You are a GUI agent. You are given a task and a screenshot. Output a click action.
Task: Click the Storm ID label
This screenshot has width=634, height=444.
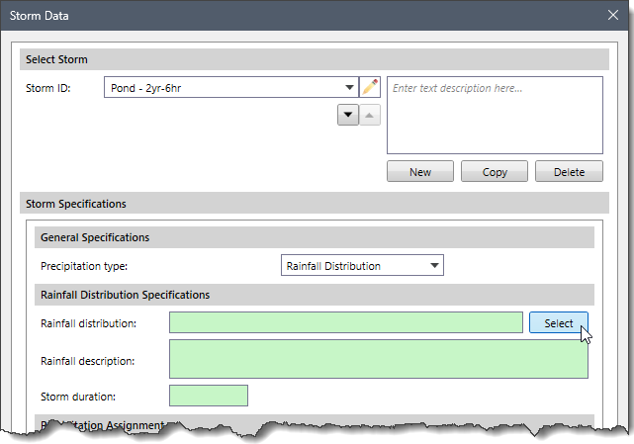[48, 88]
